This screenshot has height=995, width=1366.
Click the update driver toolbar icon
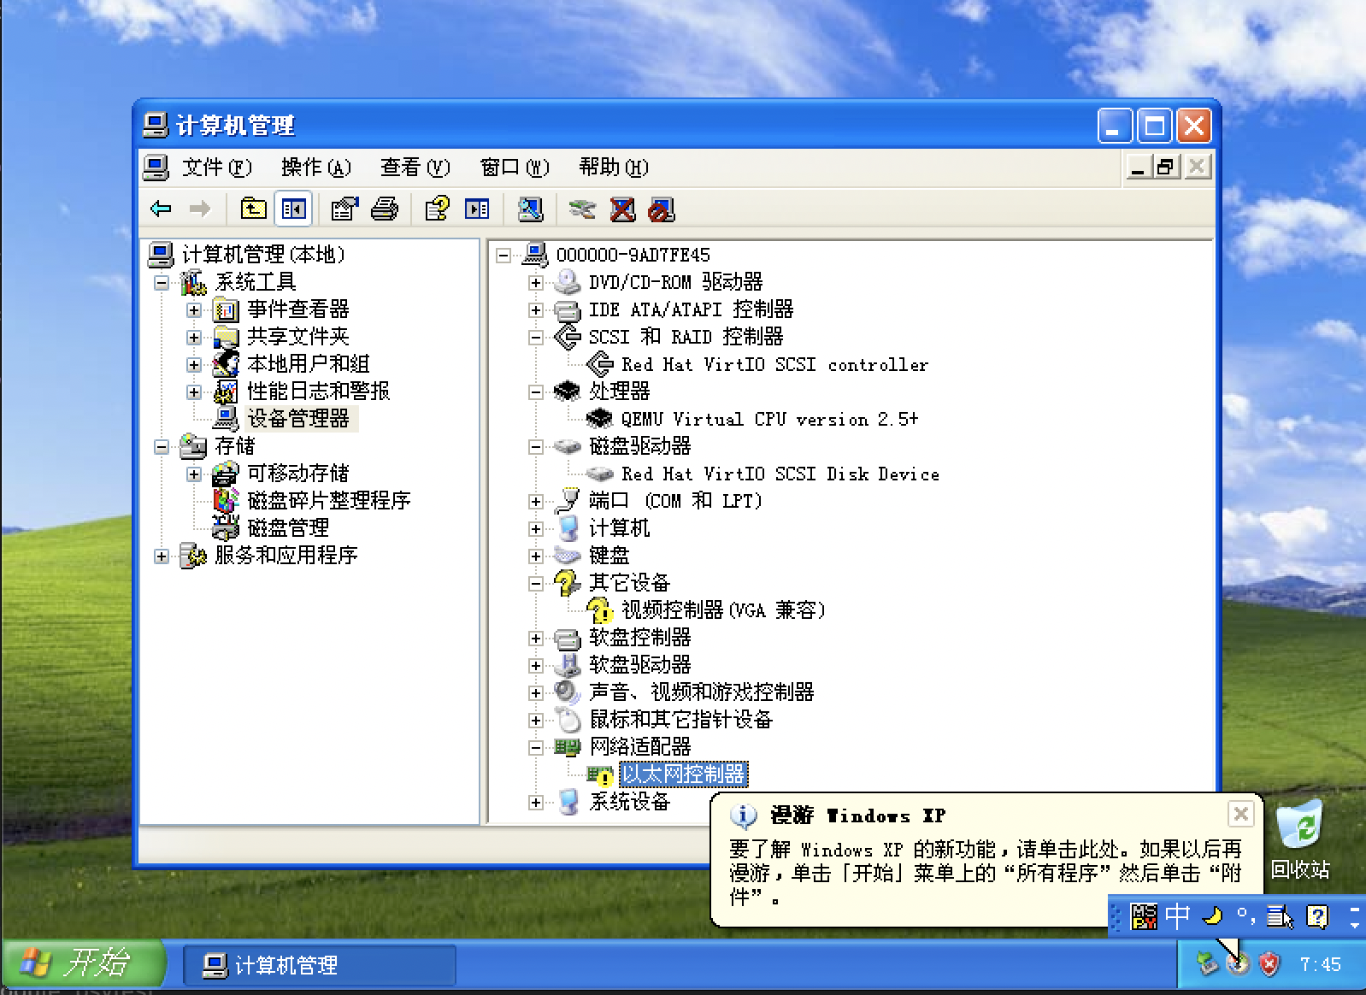point(582,209)
